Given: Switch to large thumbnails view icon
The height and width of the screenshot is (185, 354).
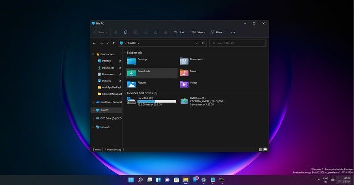Looking at the screenshot, I should pos(265,149).
